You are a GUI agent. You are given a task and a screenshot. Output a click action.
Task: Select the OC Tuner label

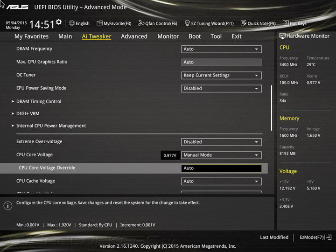pos(26,75)
